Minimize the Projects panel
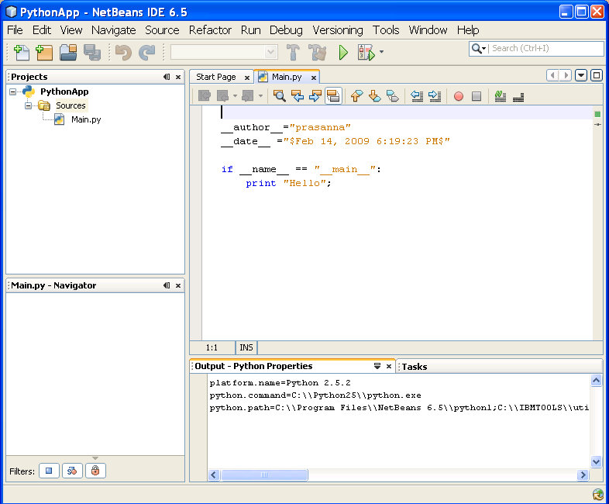 point(167,77)
